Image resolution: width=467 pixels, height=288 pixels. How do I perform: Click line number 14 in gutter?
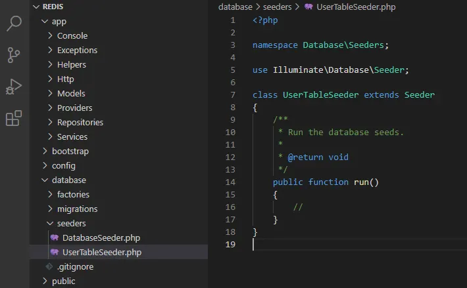pyautogui.click(x=230, y=182)
